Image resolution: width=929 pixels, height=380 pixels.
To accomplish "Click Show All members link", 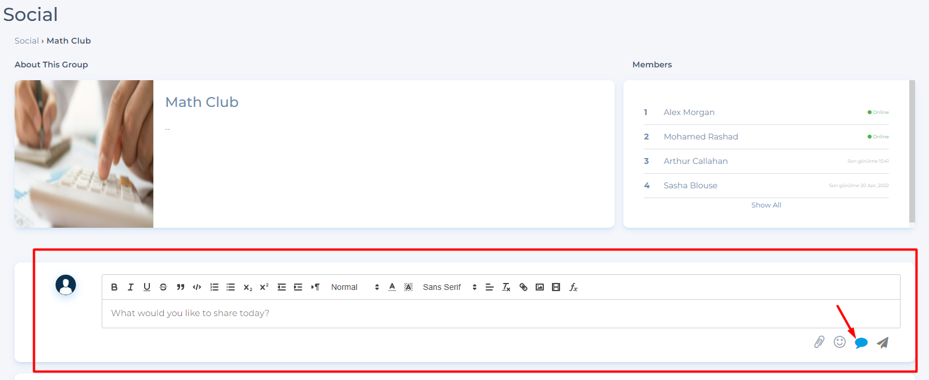I will pyautogui.click(x=766, y=205).
